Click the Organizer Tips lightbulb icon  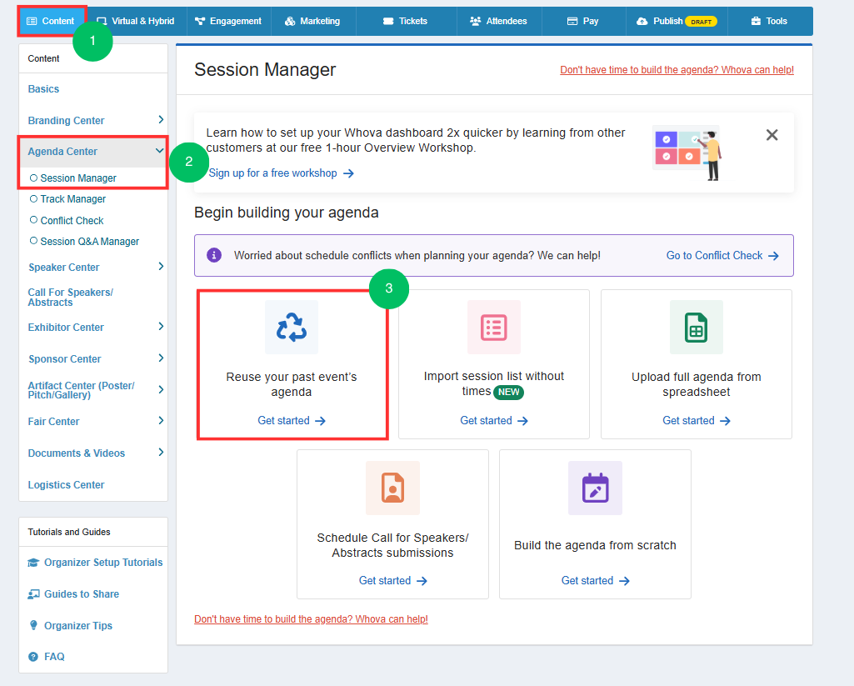(33, 625)
